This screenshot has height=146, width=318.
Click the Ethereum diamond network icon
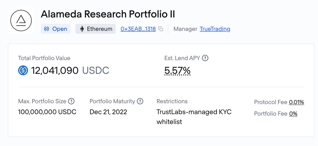(x=82, y=29)
